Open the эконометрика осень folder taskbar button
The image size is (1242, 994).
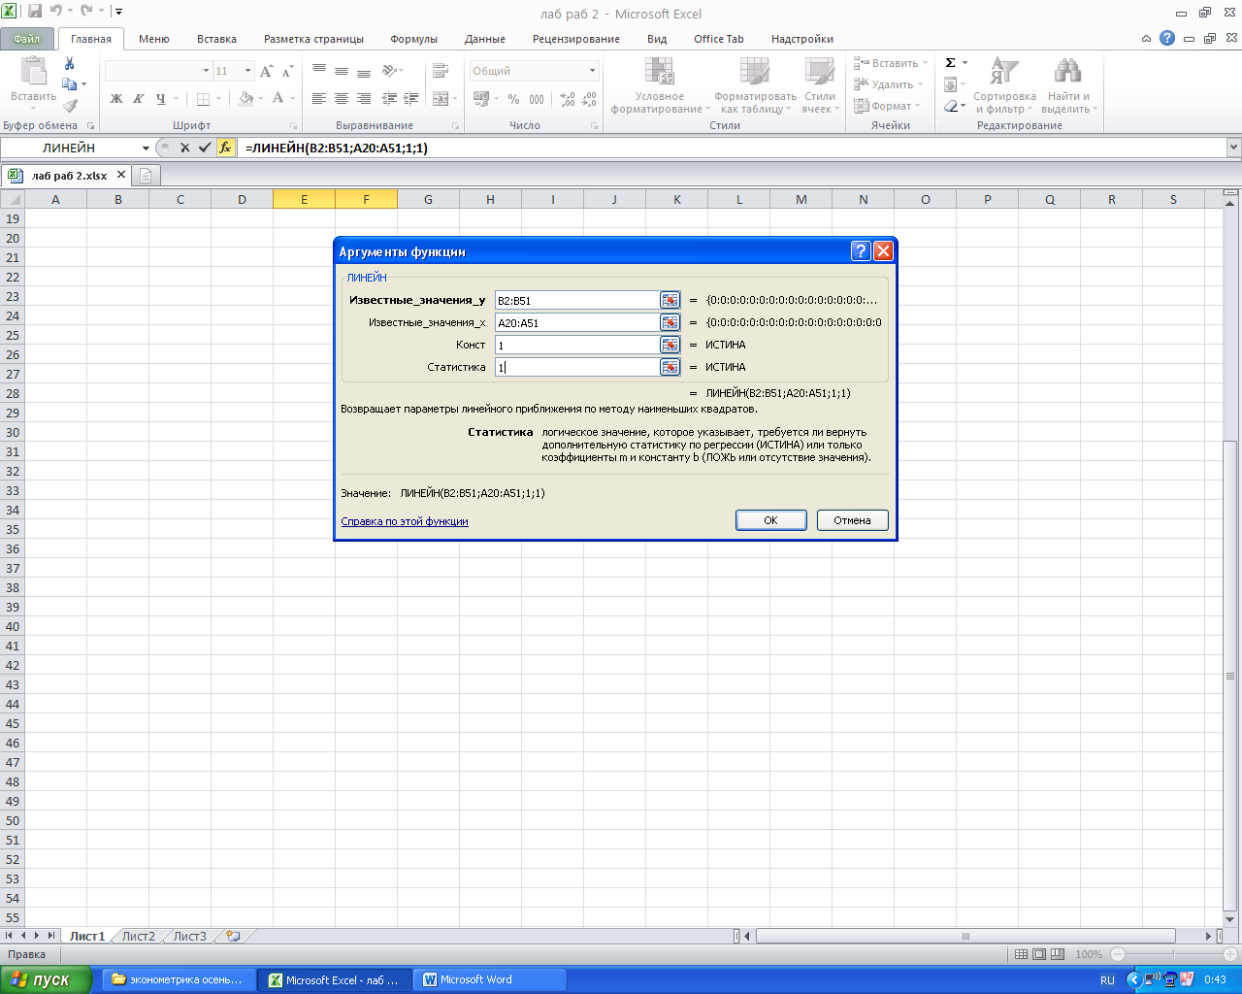[180, 979]
